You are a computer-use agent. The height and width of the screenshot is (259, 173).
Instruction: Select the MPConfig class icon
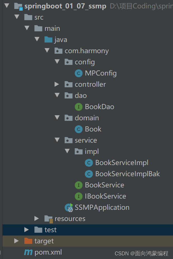pos(78,73)
